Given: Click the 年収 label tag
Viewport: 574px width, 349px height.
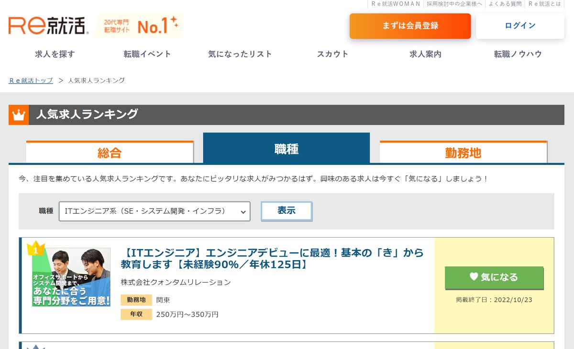Looking at the screenshot, I should click(x=136, y=314).
